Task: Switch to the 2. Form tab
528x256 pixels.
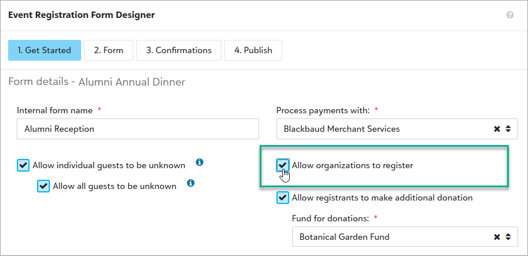Action: [109, 50]
